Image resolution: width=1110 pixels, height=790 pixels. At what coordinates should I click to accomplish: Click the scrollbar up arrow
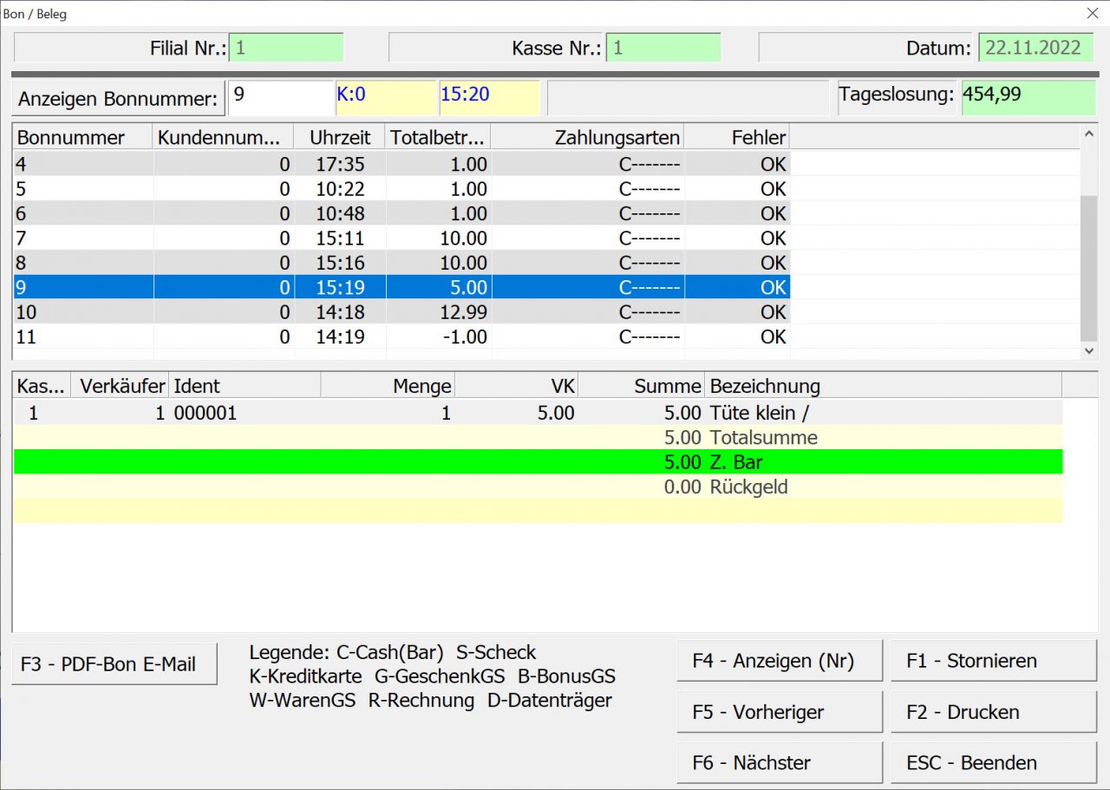tap(1088, 133)
